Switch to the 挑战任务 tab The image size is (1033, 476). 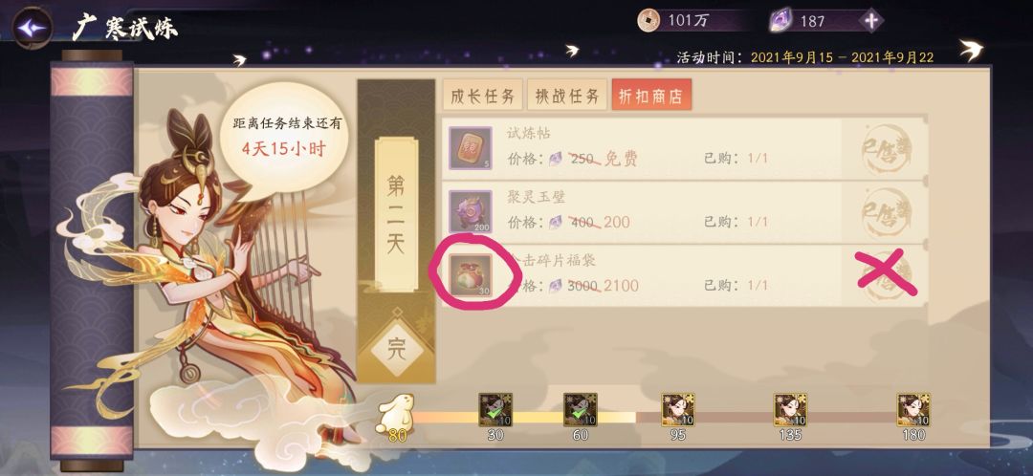tap(566, 97)
